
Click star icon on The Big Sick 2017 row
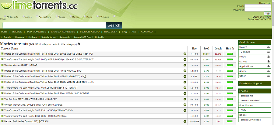click(185, 99)
